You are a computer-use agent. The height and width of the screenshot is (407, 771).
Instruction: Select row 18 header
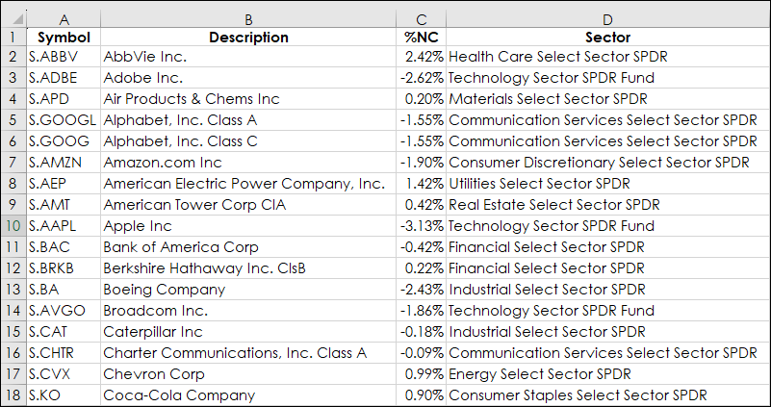pyautogui.click(x=13, y=394)
